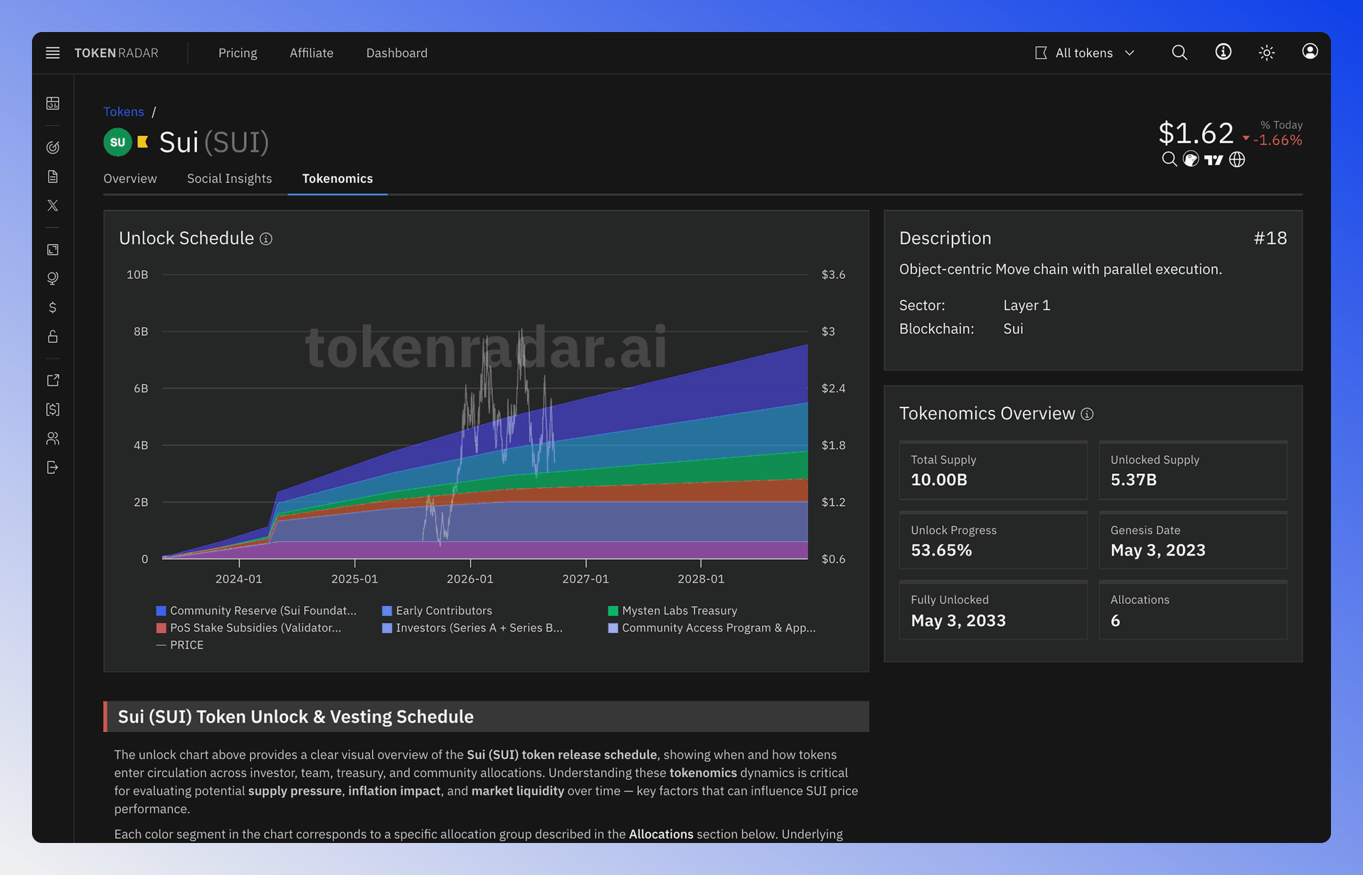Toggle the PRICE line legend entry
The width and height of the screenshot is (1363, 875).
click(180, 645)
